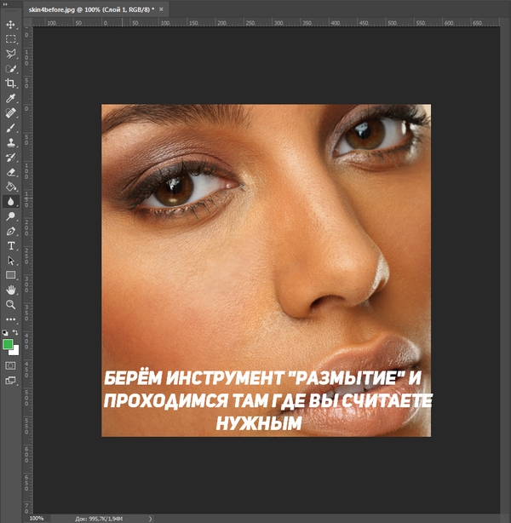Choose the Eyedropper tool
Image resolution: width=511 pixels, height=523 pixels.
(x=11, y=98)
